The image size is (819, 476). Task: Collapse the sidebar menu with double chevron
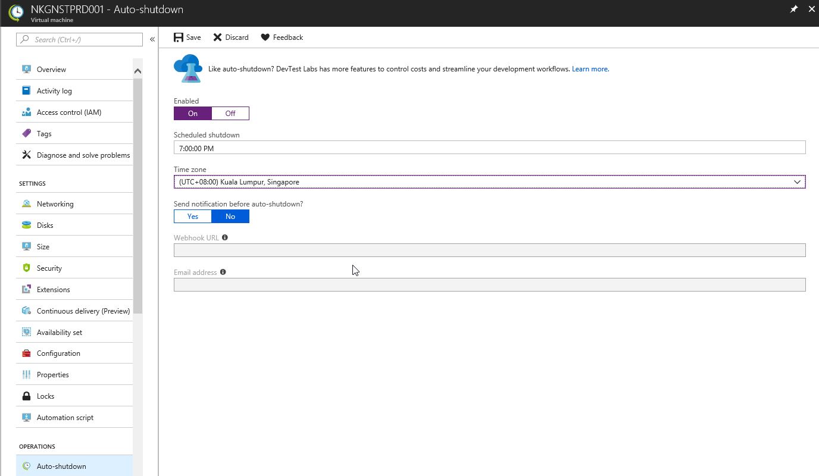click(x=152, y=39)
